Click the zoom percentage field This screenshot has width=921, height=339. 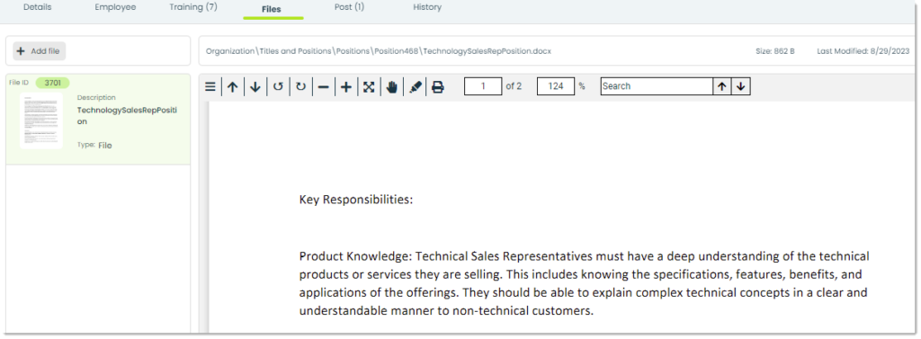[556, 85]
